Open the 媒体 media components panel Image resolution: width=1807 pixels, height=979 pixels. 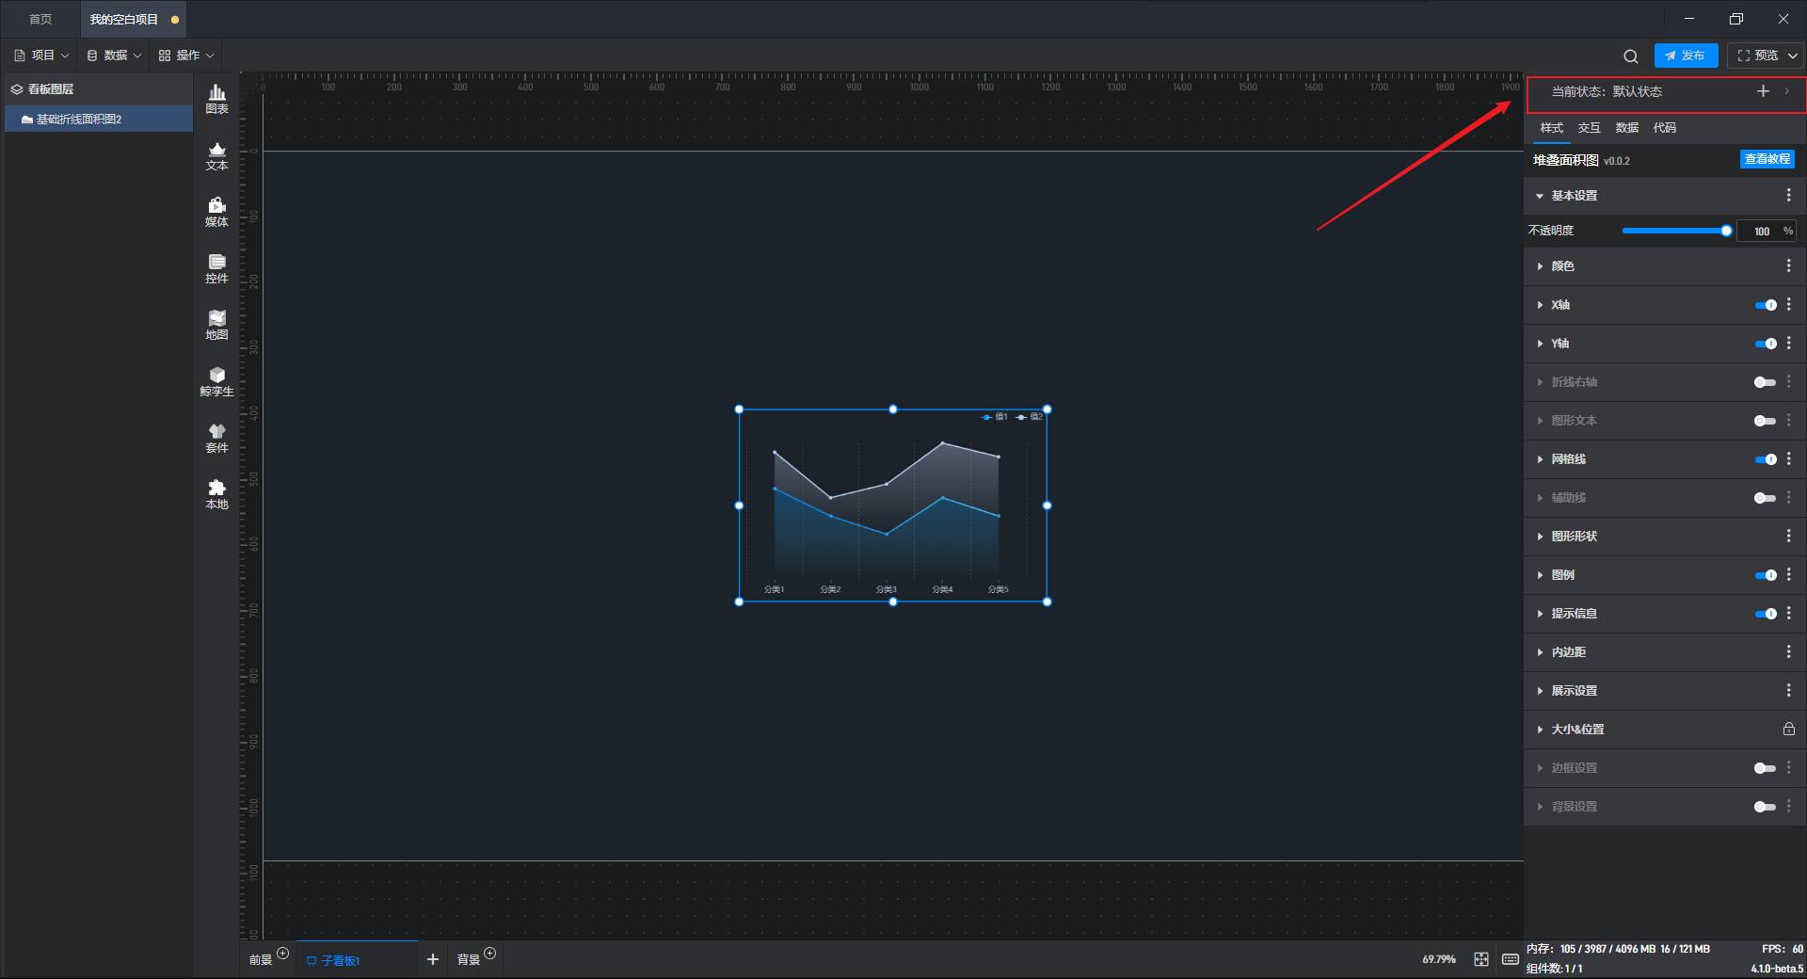[x=216, y=212]
